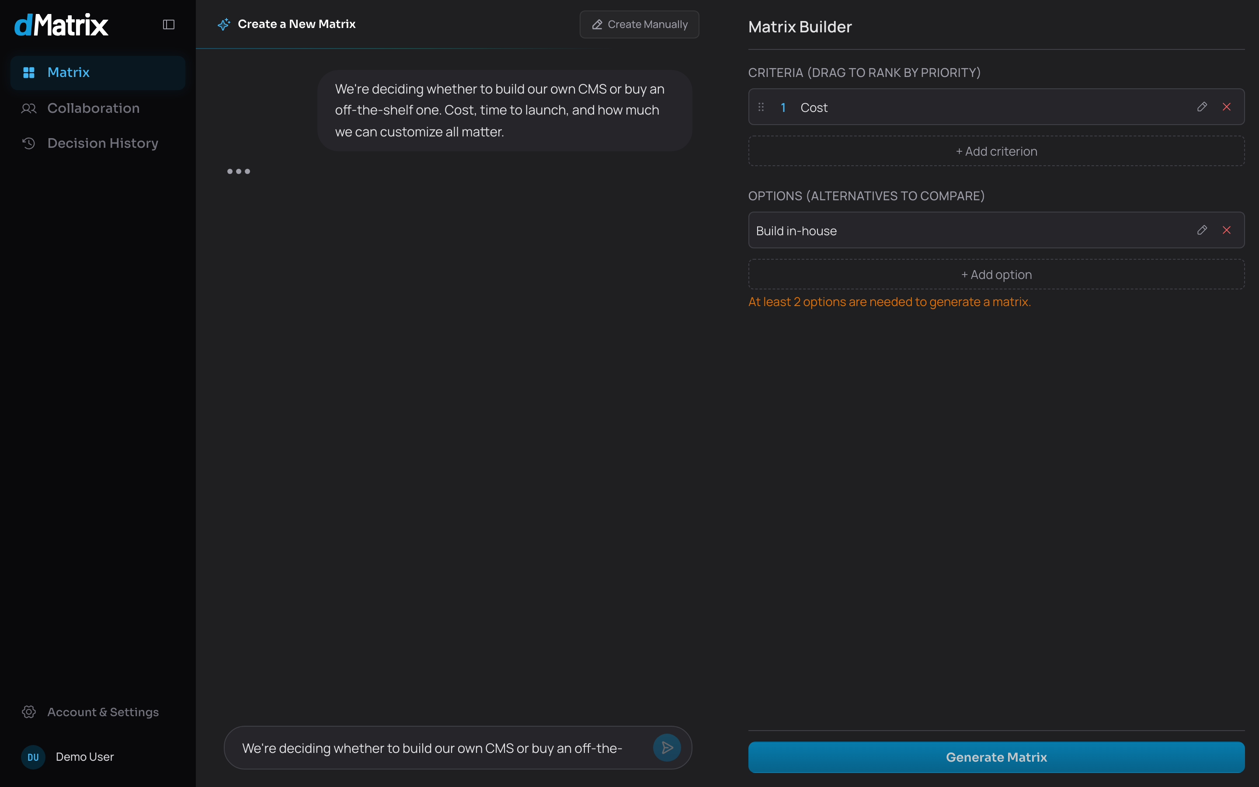This screenshot has width=1259, height=787.
Task: Remove the Cost criterion
Action: coord(1227,107)
